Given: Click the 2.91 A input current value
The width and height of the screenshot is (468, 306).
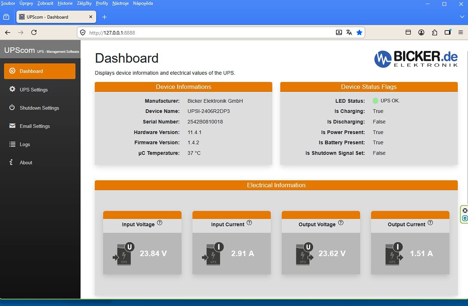Looking at the screenshot, I should pyautogui.click(x=243, y=253).
